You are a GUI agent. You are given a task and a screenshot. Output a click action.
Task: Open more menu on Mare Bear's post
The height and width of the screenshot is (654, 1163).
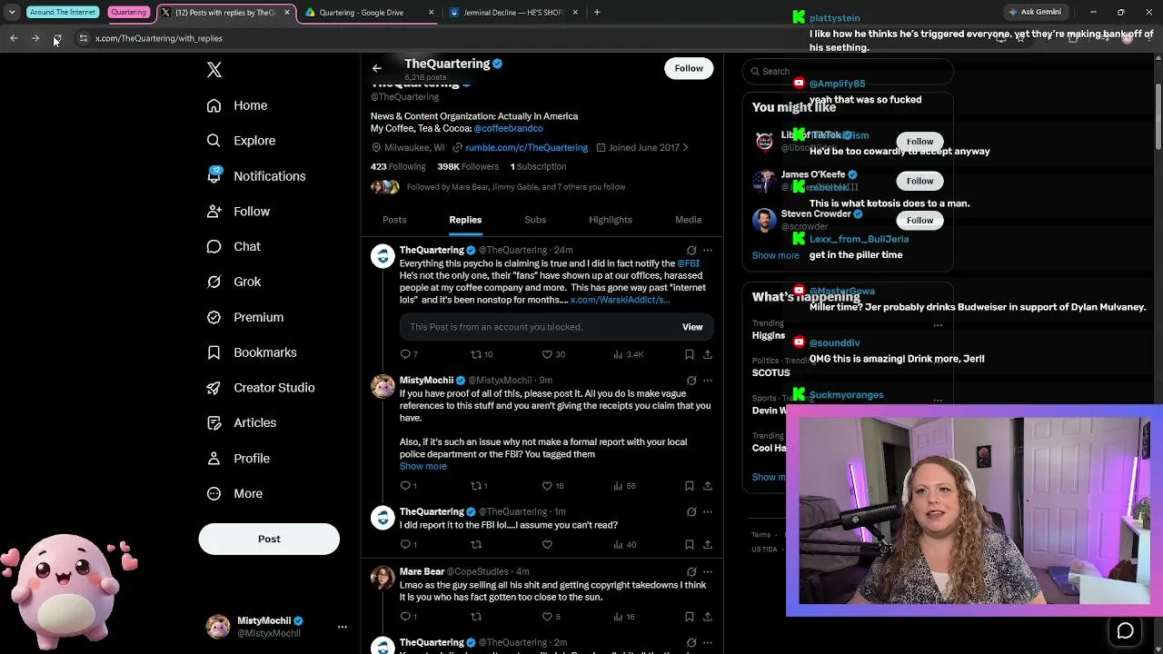click(x=708, y=572)
